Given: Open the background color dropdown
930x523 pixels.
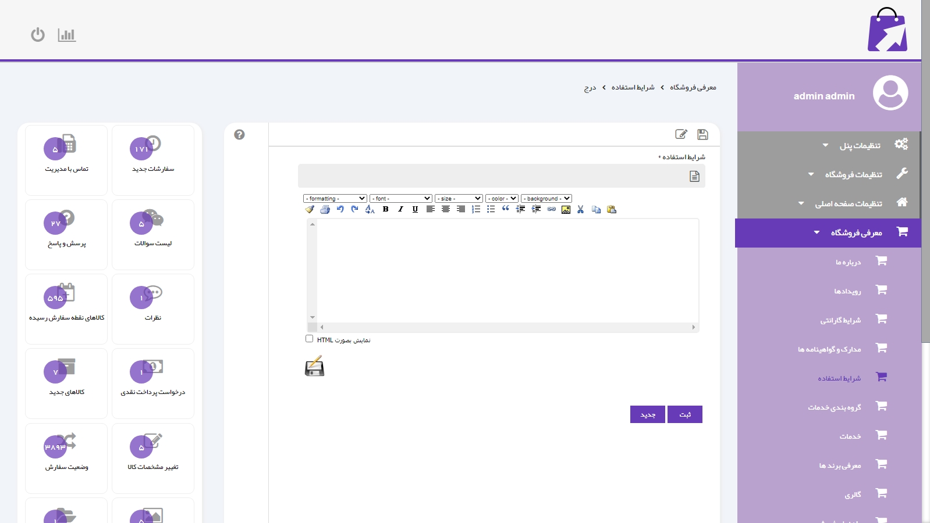Looking at the screenshot, I should (x=546, y=199).
